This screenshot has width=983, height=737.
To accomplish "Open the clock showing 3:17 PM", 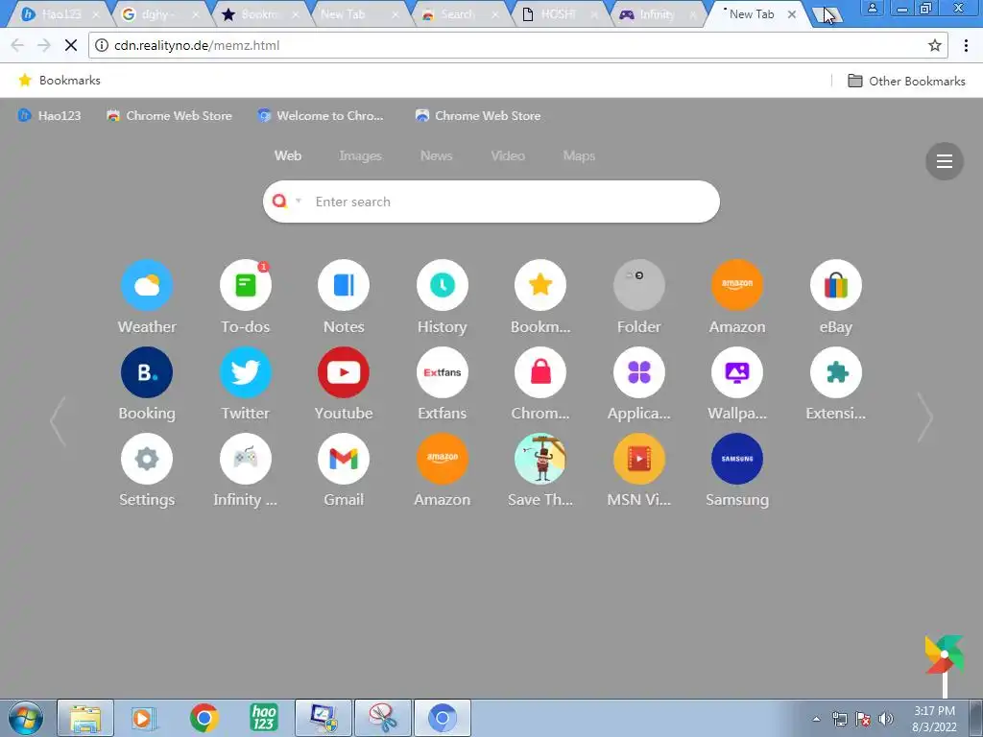I will 934,719.
